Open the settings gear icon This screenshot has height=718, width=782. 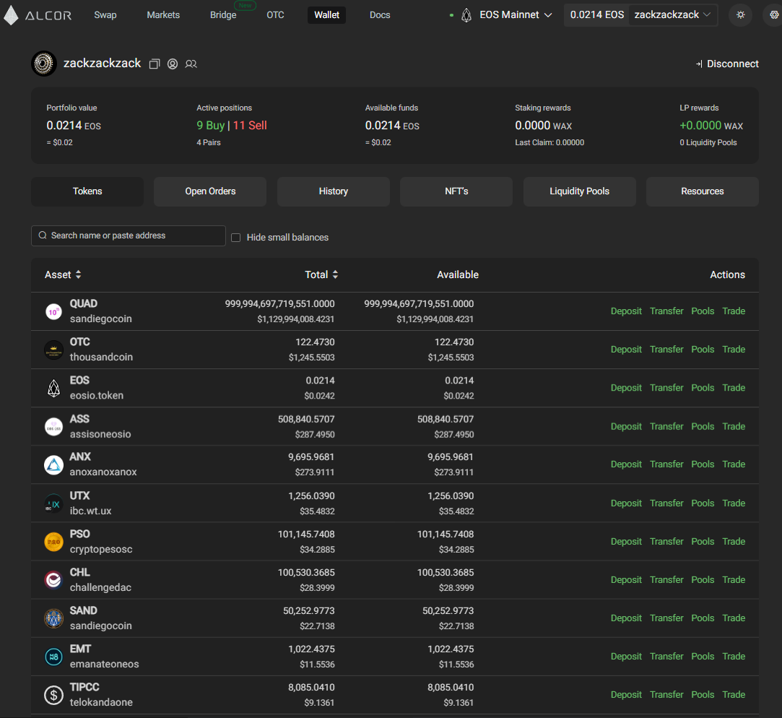click(x=774, y=15)
